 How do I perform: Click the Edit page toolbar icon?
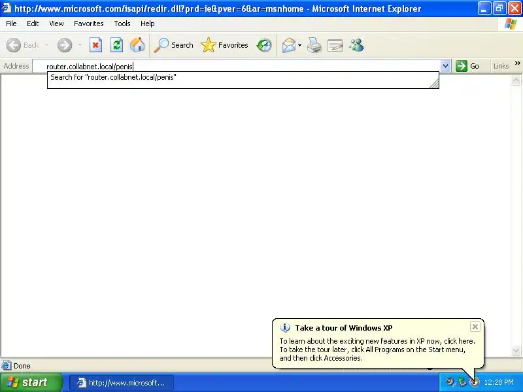pos(335,45)
